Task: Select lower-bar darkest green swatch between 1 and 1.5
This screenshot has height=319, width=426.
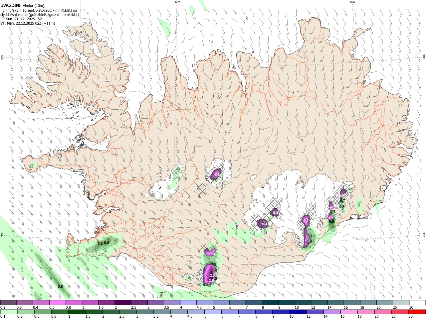Action: 77,312
